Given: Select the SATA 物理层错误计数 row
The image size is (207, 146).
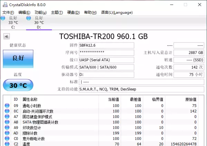Looking at the screenshot, I should tap(101, 122).
